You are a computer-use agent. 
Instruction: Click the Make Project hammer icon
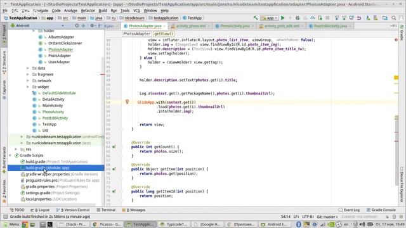(256, 18)
